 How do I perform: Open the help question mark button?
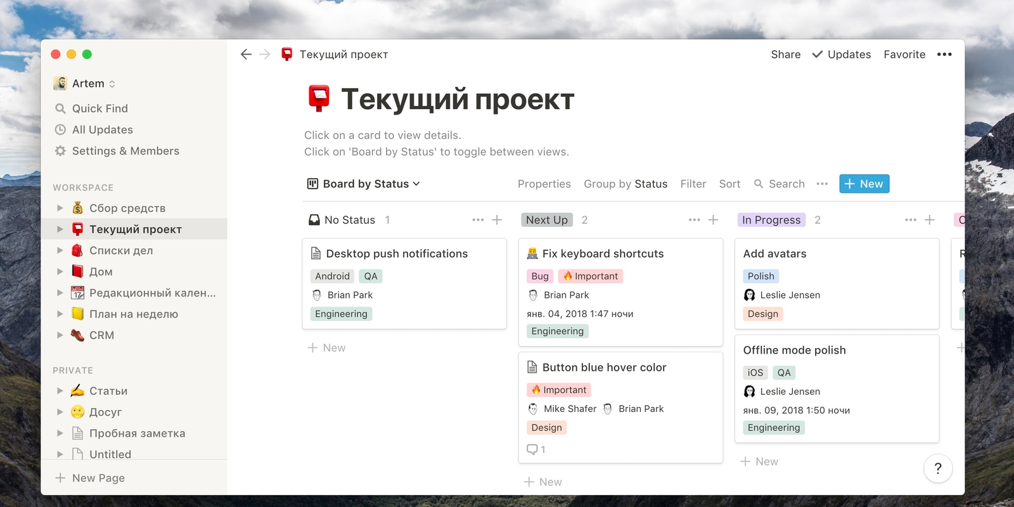(938, 468)
